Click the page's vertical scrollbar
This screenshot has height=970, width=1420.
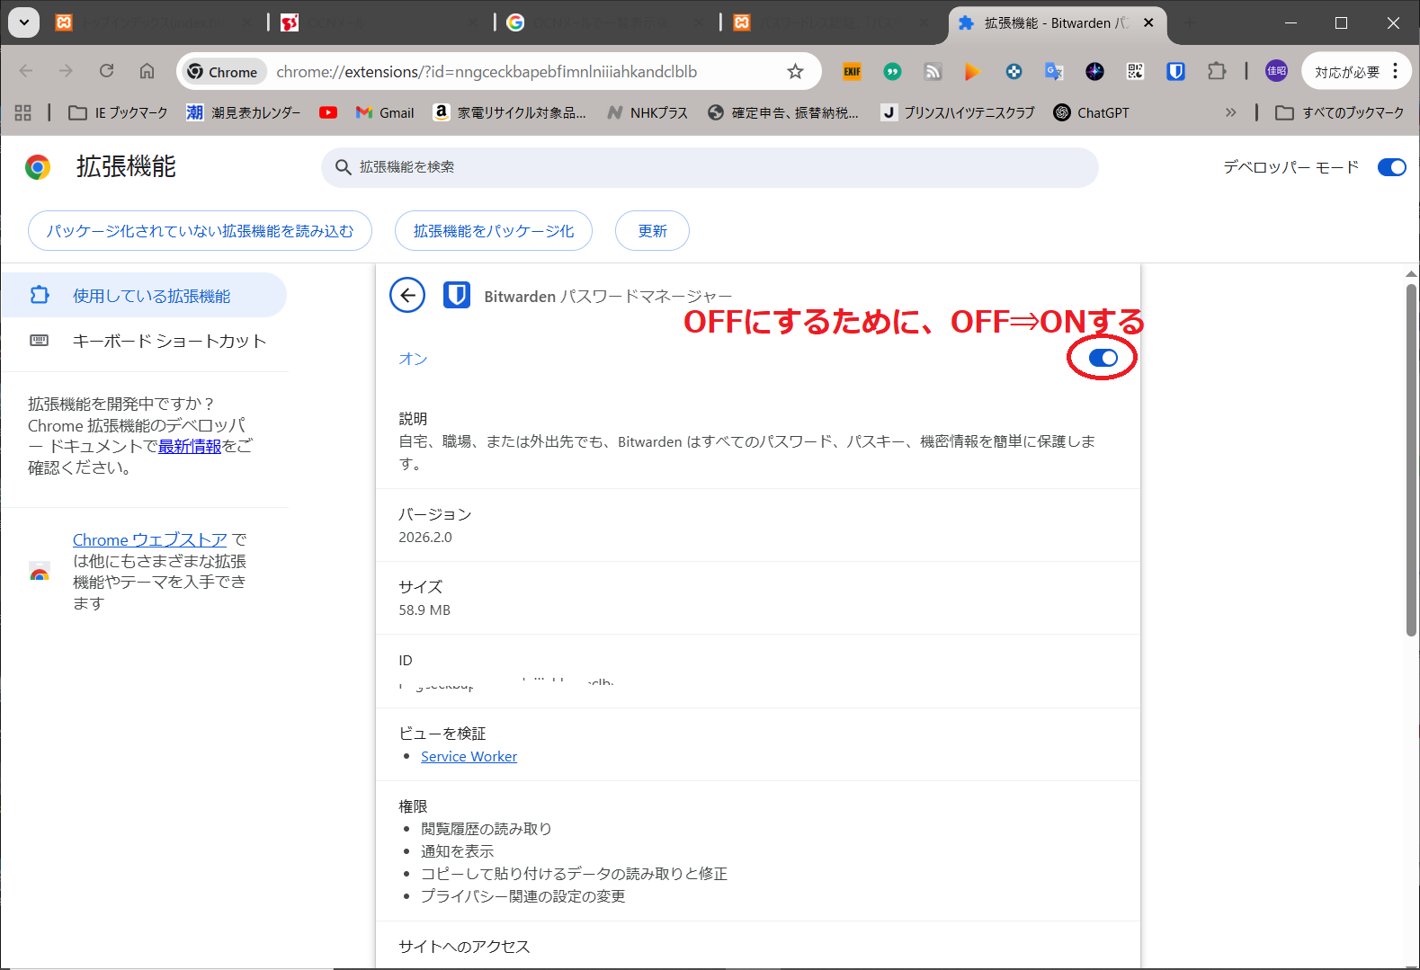(x=1411, y=458)
